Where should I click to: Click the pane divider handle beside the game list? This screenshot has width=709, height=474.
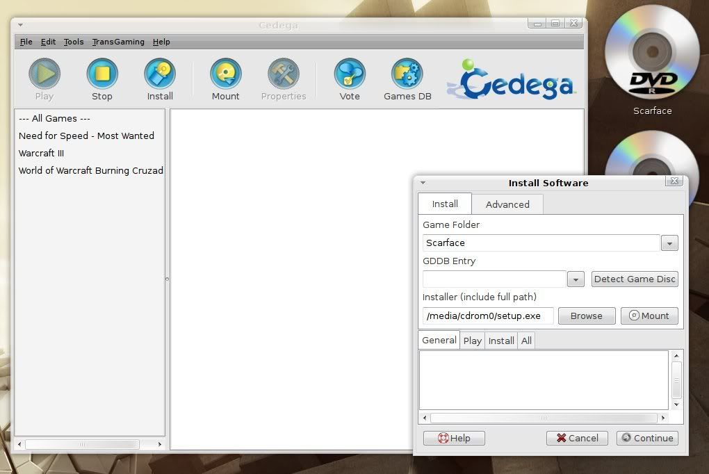pos(168,279)
